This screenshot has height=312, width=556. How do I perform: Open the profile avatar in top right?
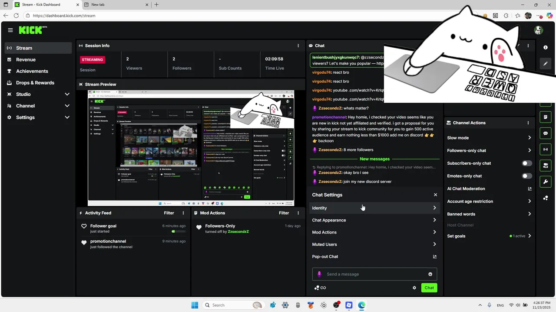(x=539, y=30)
